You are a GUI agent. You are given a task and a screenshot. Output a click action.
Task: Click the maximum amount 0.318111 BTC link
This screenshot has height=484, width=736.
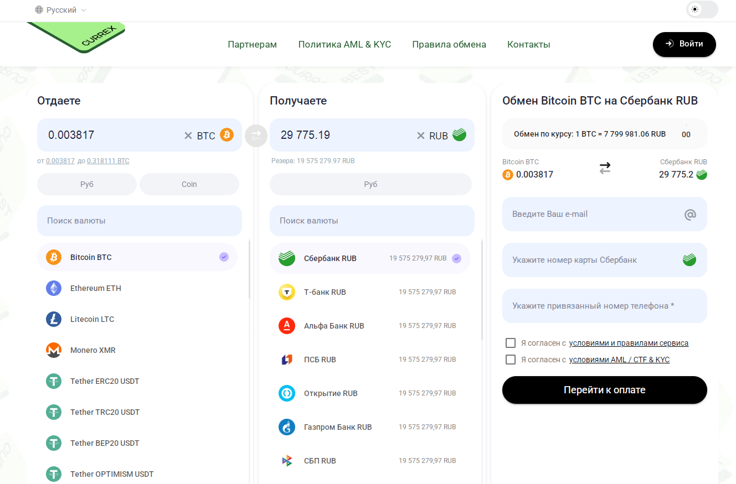pyautogui.click(x=108, y=161)
